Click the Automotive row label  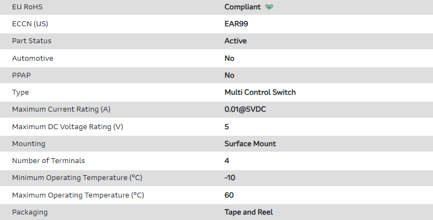point(32,58)
